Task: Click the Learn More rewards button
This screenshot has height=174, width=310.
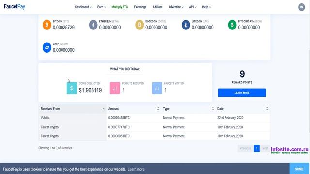Action: (242, 93)
